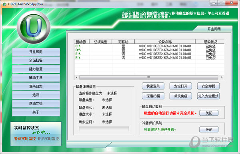The height and width of the screenshot is (154, 240).
Task: Open the 选项 sidebar item
Action: (36, 95)
